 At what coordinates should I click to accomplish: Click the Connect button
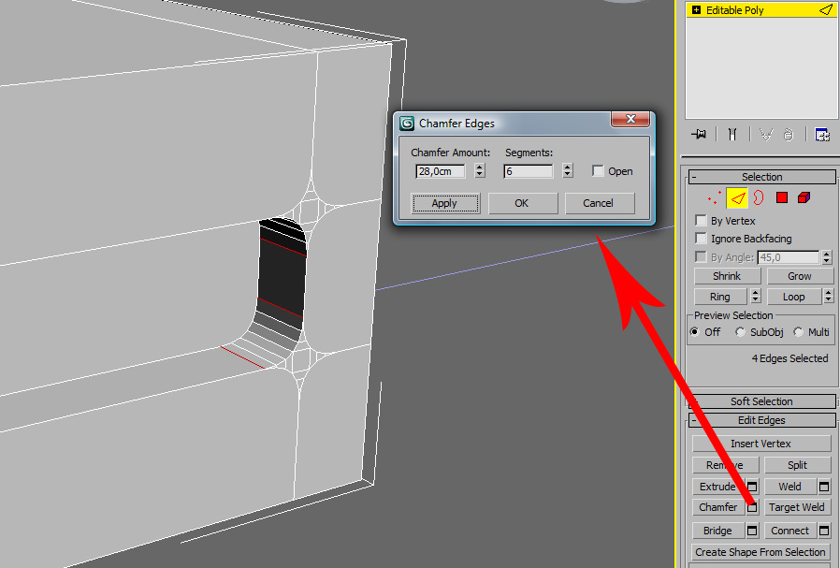point(790,531)
